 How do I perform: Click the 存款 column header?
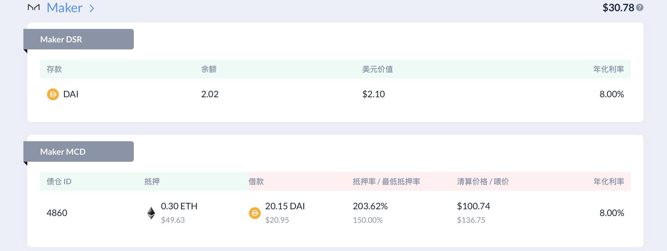tap(54, 69)
